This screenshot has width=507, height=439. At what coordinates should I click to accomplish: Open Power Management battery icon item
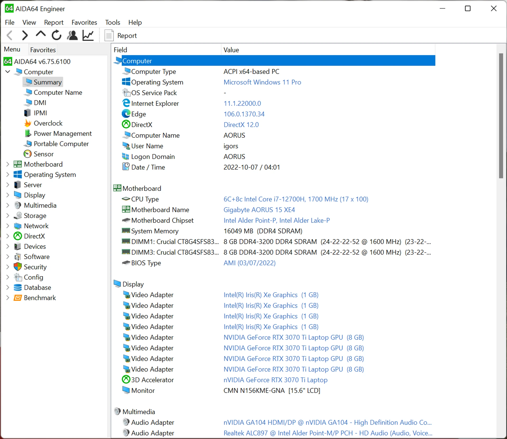[28, 133]
